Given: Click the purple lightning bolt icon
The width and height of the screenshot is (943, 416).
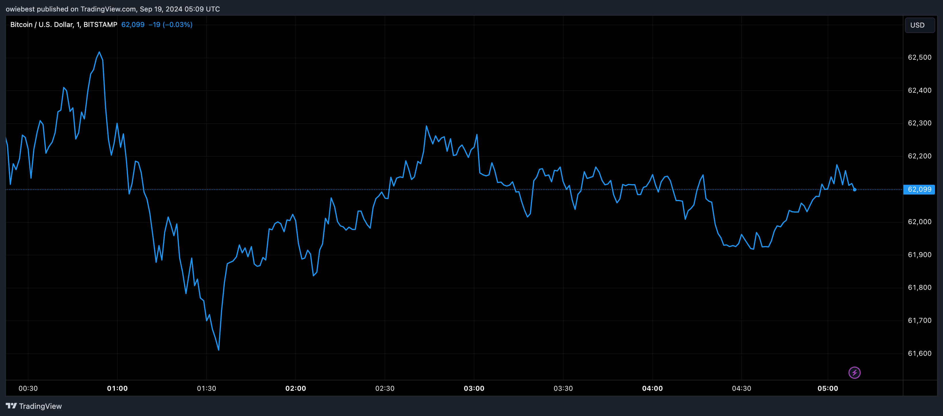Looking at the screenshot, I should coord(854,373).
